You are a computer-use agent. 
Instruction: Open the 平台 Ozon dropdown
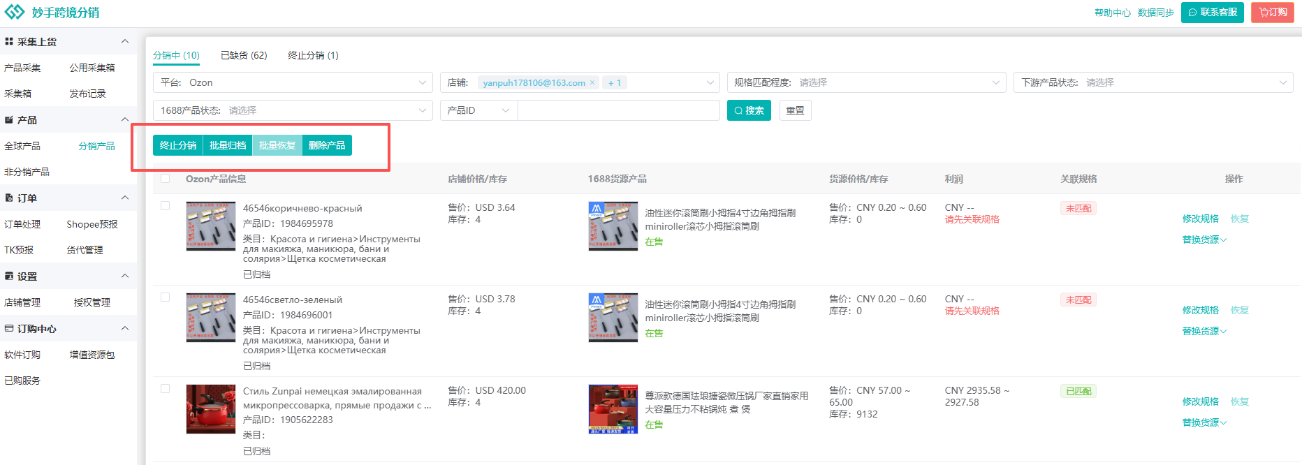pos(293,82)
